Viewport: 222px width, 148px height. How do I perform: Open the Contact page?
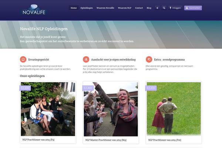[139, 8]
